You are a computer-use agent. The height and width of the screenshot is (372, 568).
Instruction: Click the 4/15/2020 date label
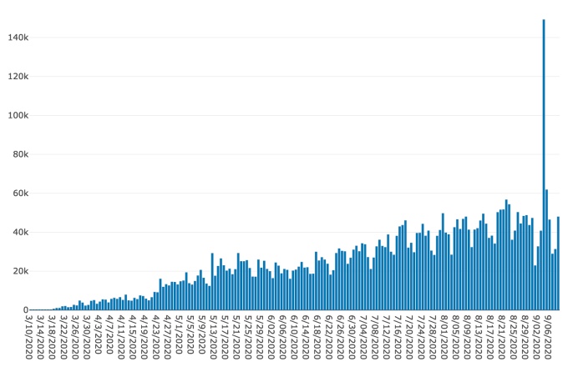click(133, 337)
